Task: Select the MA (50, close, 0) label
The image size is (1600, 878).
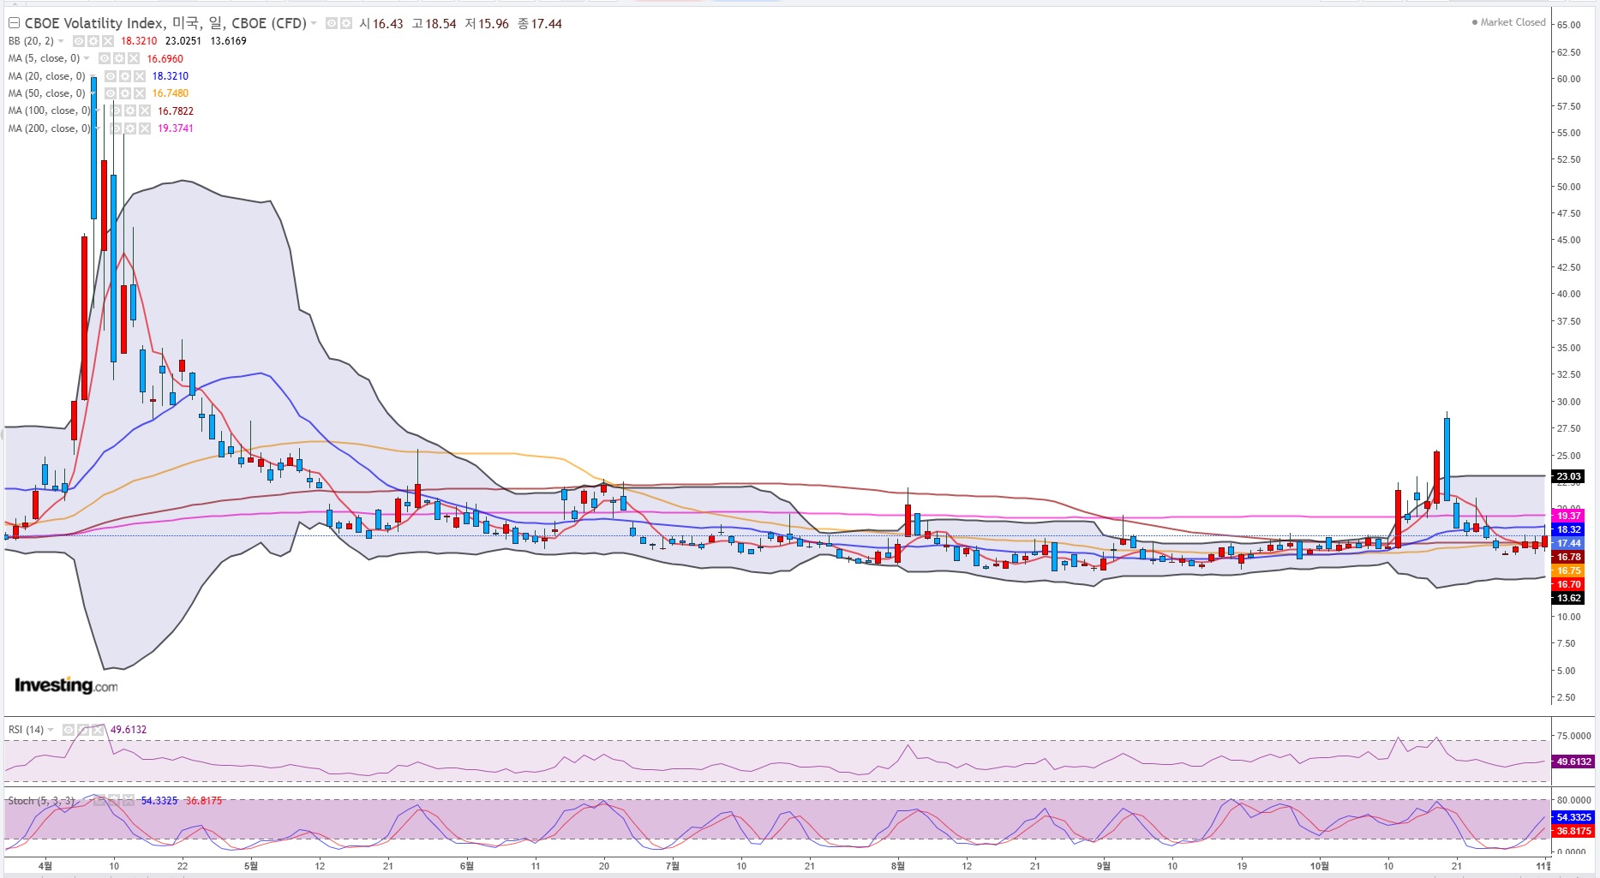Action: coord(47,93)
